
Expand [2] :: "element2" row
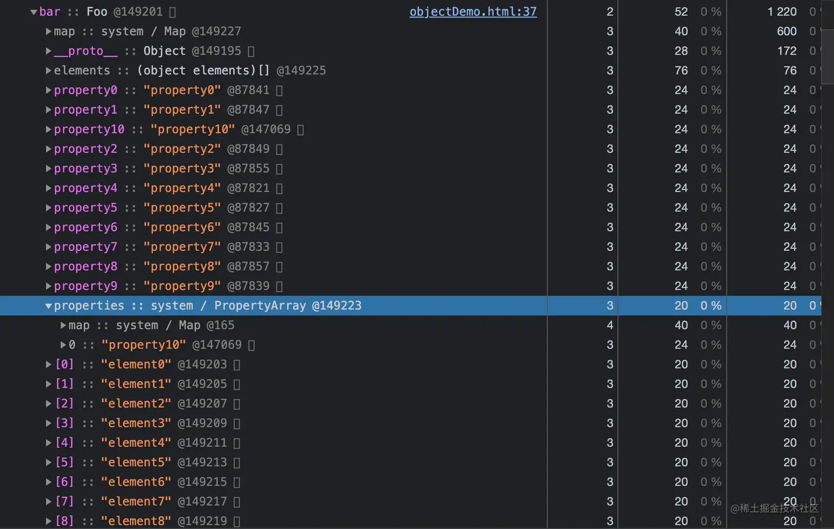49,403
